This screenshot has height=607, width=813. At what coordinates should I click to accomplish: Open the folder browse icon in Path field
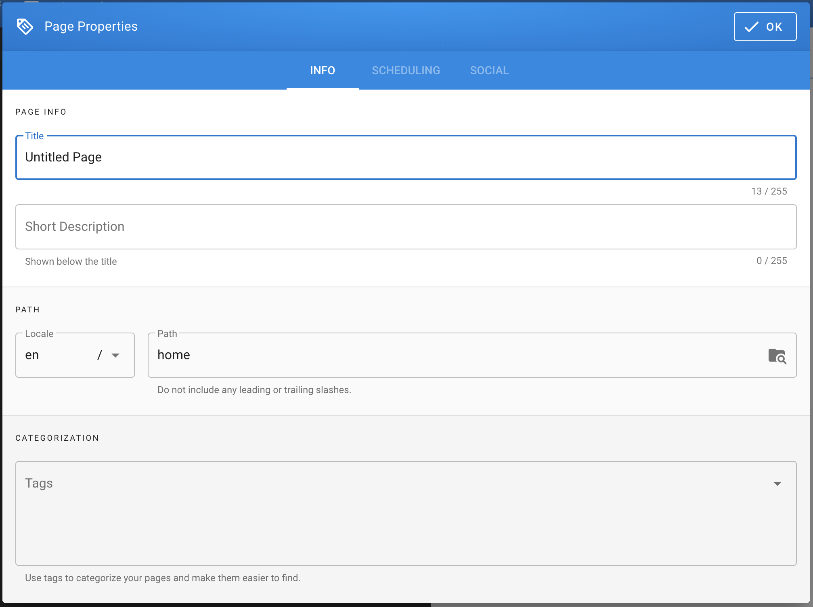point(777,356)
